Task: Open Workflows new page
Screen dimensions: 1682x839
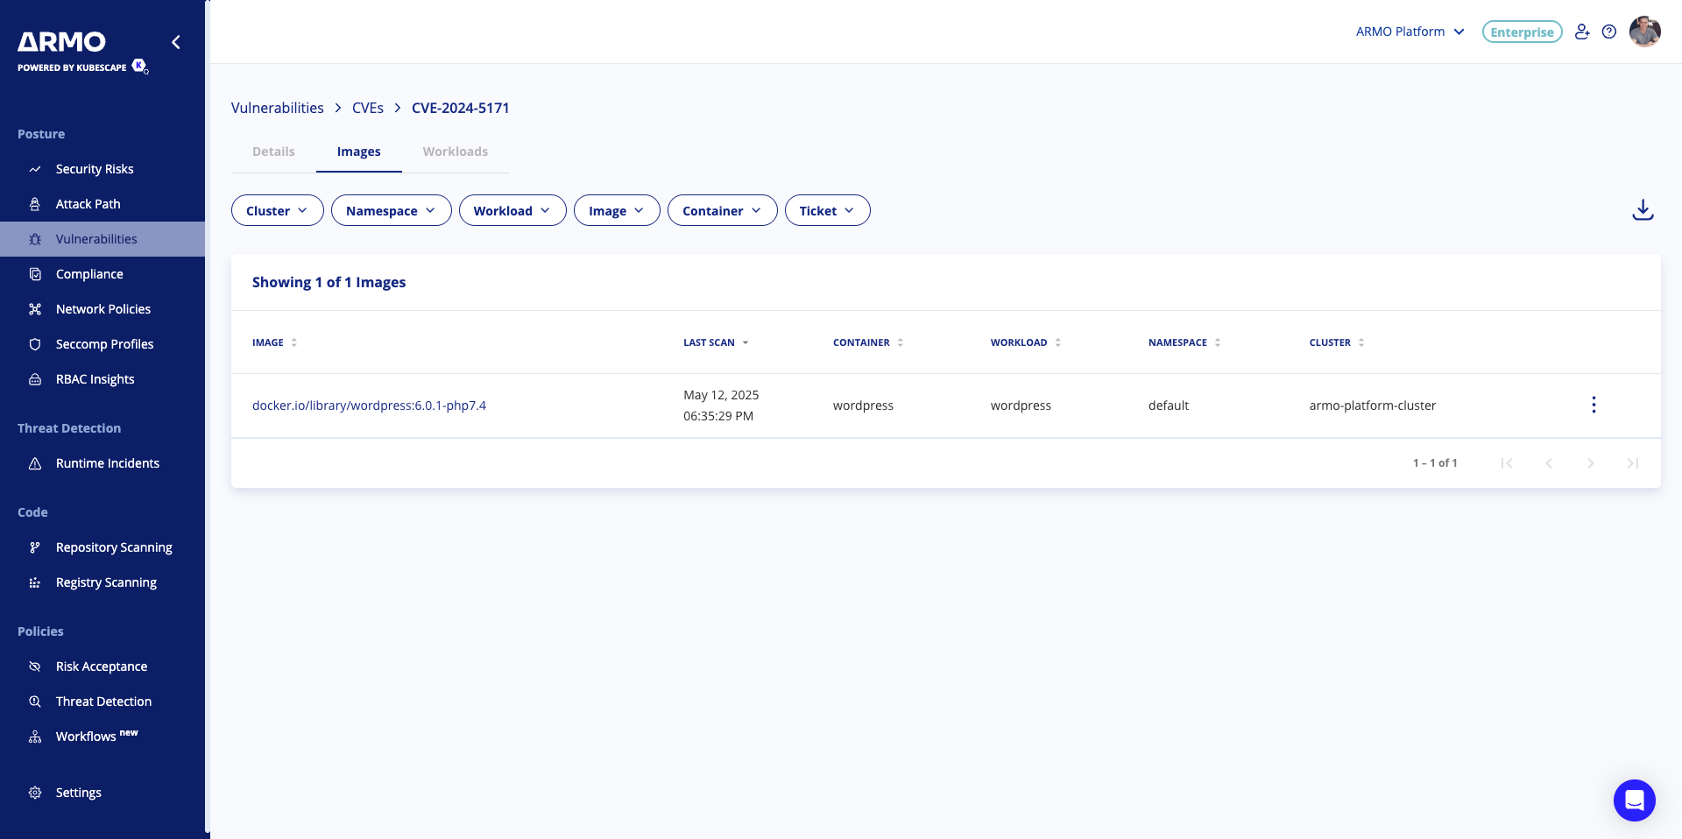Action: (x=97, y=737)
